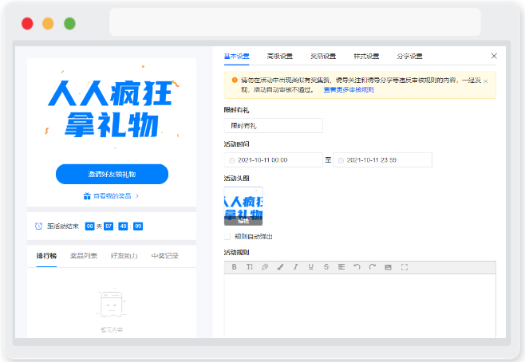Image resolution: width=525 pixels, height=362 pixels.
Task: Switch to 分享设置 tab
Action: [409, 56]
